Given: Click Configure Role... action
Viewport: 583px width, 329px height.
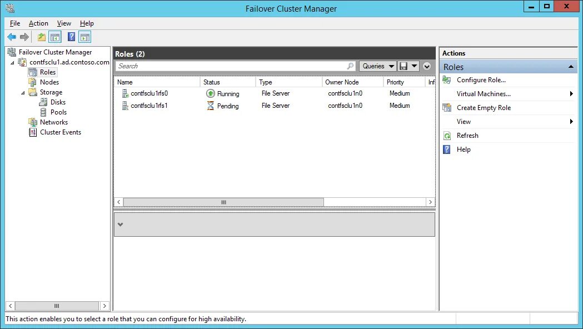Looking at the screenshot, I should tap(481, 80).
